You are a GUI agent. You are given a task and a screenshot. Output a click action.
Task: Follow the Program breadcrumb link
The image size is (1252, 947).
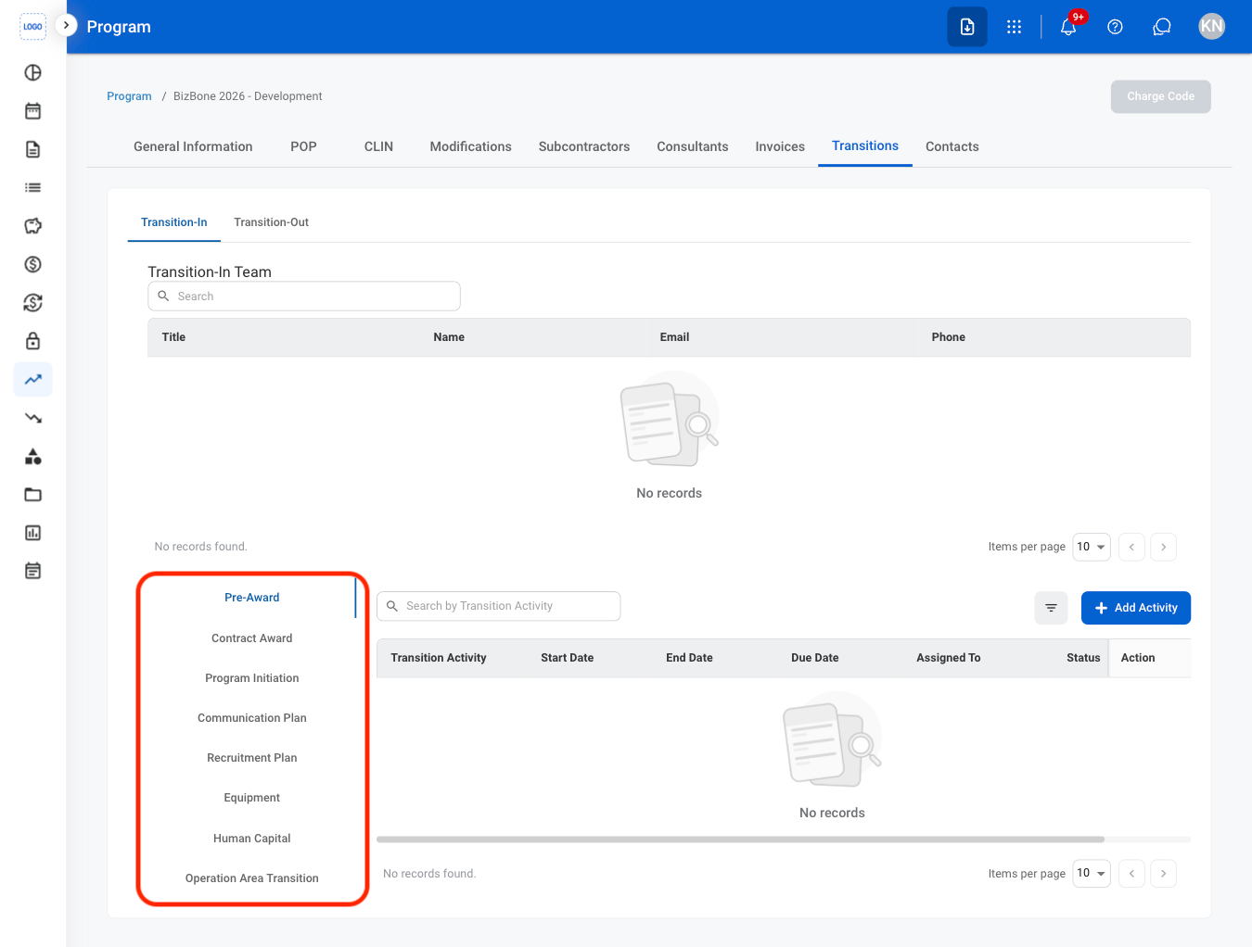point(129,96)
